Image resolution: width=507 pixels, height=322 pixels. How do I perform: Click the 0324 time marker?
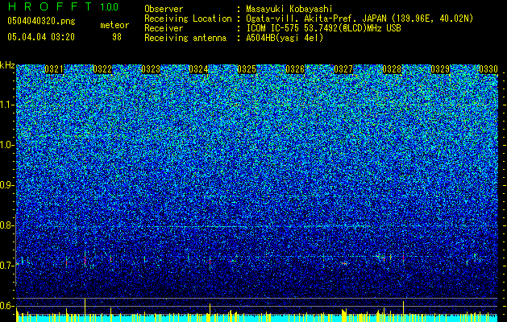click(198, 69)
